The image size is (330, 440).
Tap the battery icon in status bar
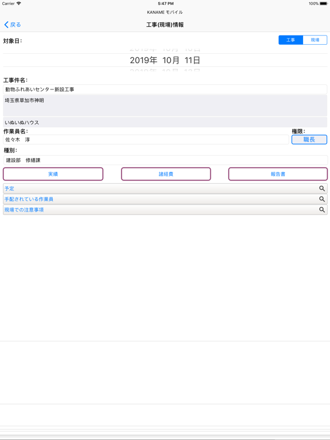pyautogui.click(x=324, y=3)
